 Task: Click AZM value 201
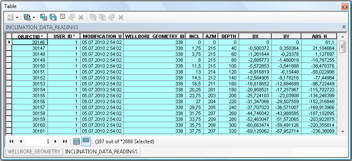pyautogui.click(x=211, y=90)
